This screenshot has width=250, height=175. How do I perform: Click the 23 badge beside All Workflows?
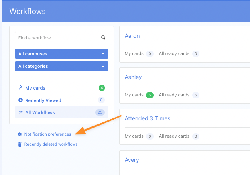(100, 112)
